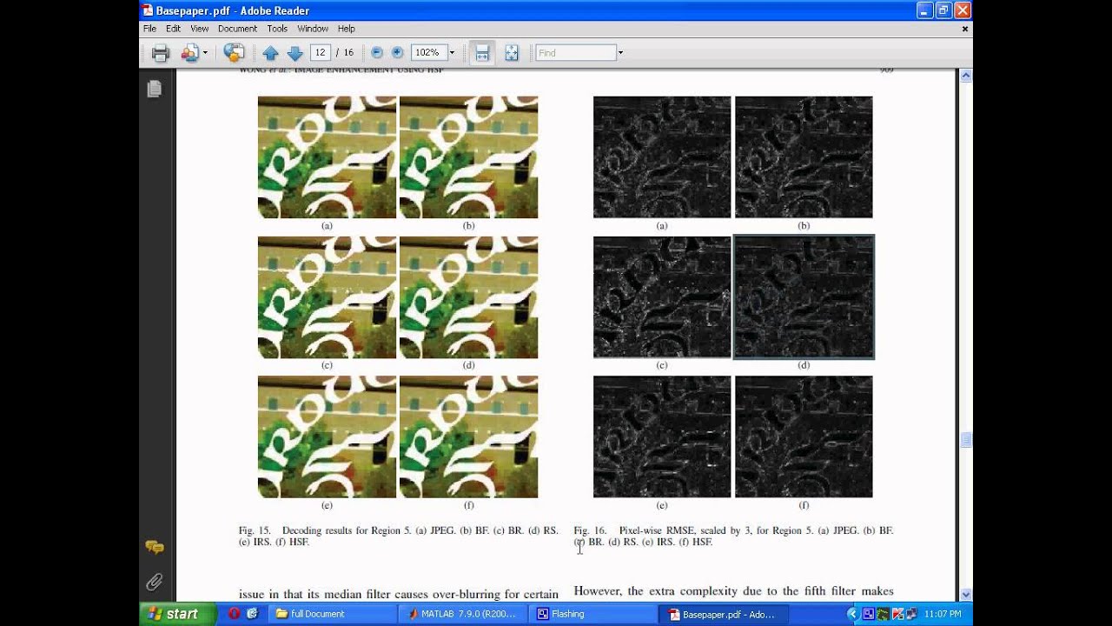
Task: Click the 'Fig. 16. Pixel-wise RMSE' caption text
Action: (x=733, y=536)
